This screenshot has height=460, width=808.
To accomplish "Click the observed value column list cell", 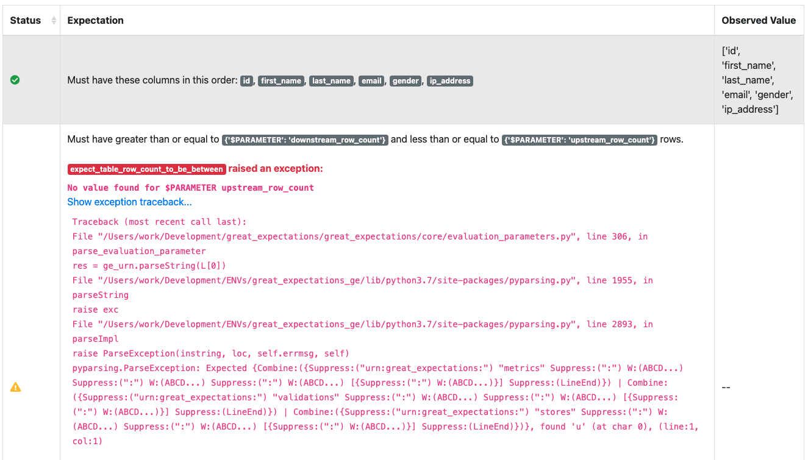I will tap(759, 80).
